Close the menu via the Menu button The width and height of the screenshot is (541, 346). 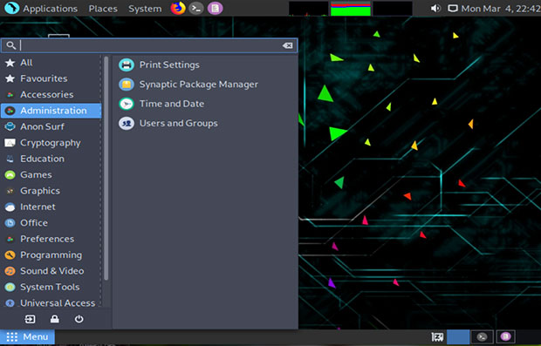(27, 336)
